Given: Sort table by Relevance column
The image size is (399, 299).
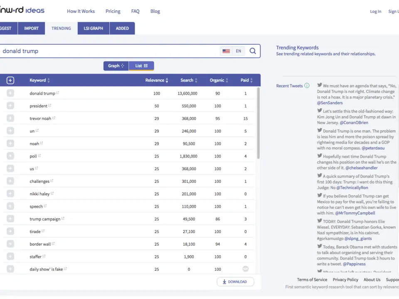Looking at the screenshot, I should pyautogui.click(x=157, y=80).
